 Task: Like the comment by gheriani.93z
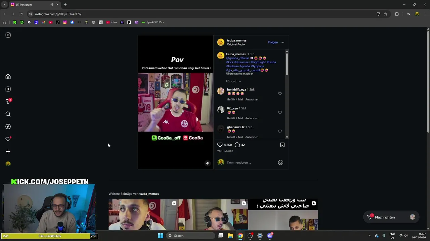[280, 131]
